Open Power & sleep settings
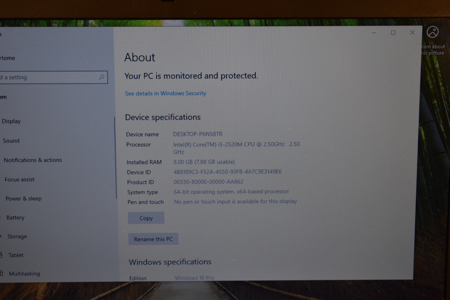Image resolution: width=450 pixels, height=300 pixels. click(x=24, y=199)
